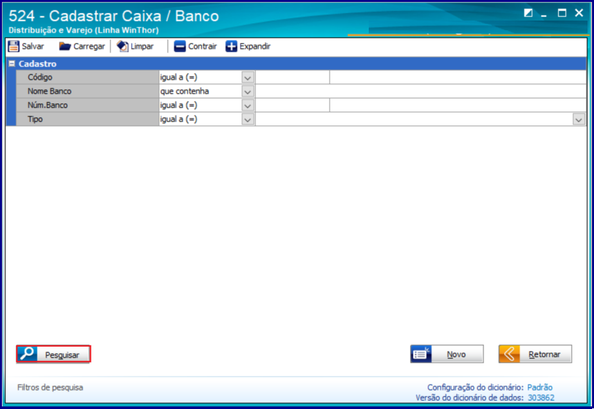Click the Limpar eraser icon

[122, 46]
